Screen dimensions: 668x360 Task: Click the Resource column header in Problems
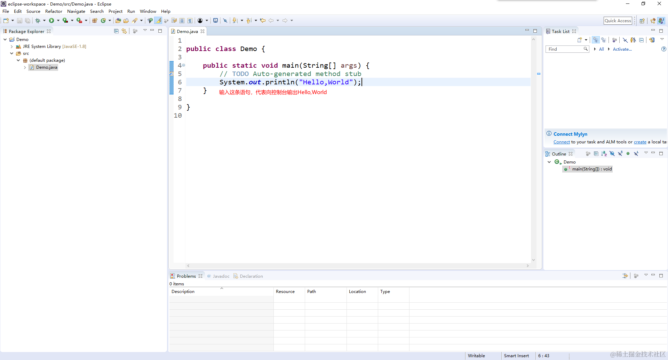click(x=289, y=292)
